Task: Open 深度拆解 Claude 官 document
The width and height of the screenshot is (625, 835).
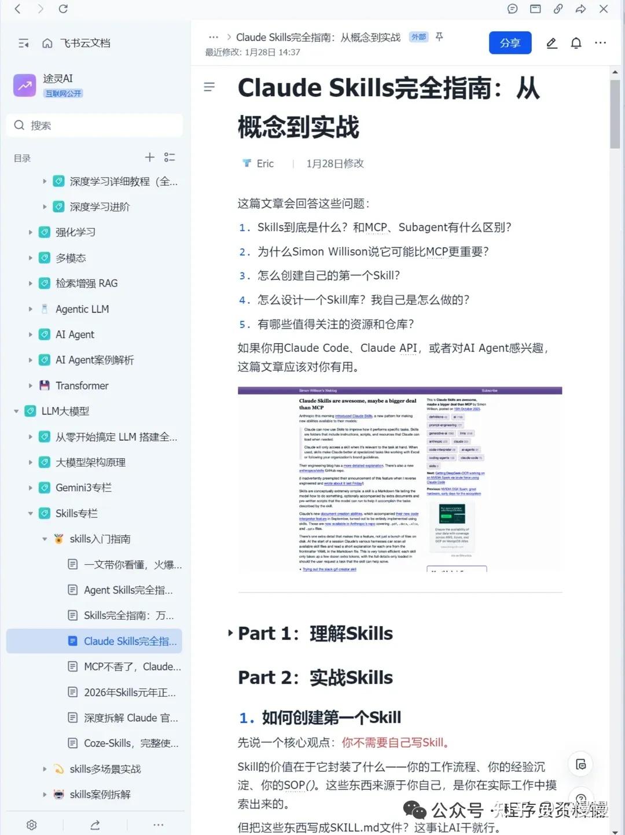Action: point(131,718)
